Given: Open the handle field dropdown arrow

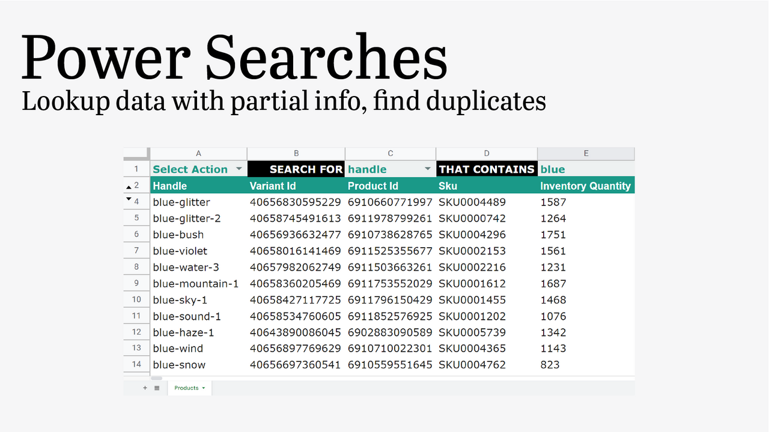Looking at the screenshot, I should pyautogui.click(x=427, y=169).
